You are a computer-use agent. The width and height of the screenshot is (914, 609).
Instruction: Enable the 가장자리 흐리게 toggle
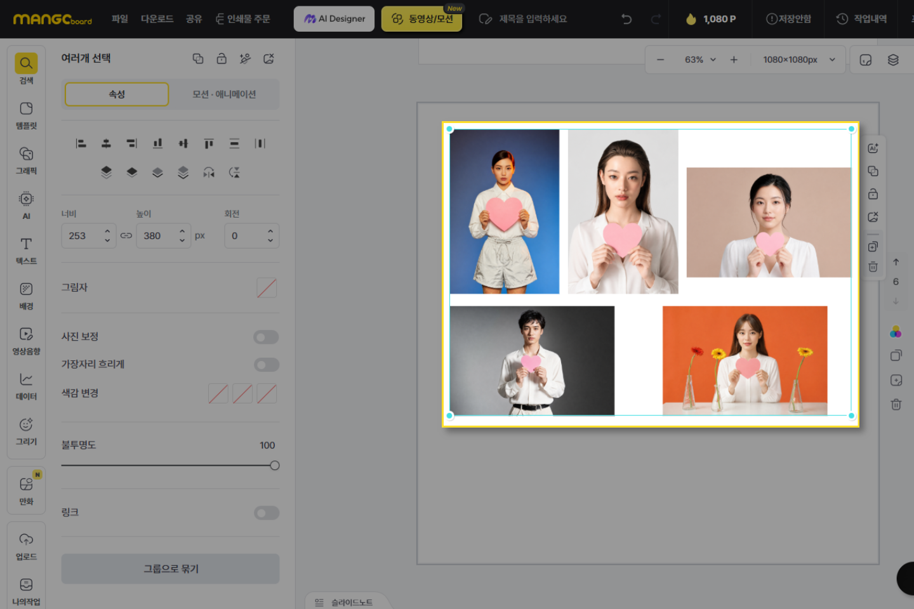(x=266, y=364)
